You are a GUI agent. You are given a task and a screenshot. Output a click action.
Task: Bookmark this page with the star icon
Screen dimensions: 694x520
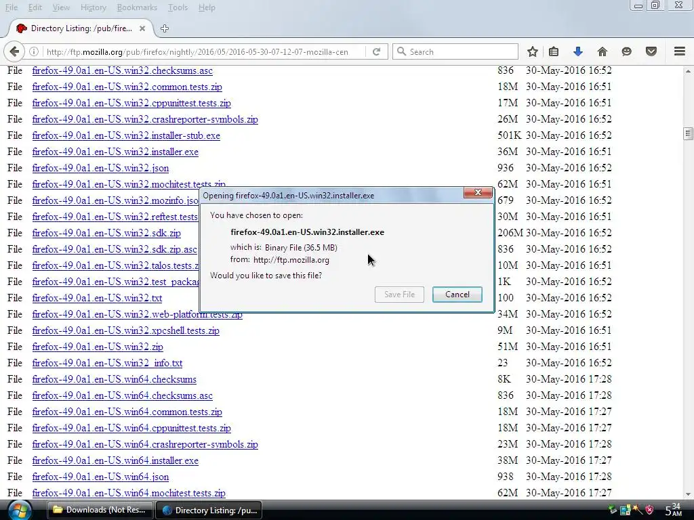coord(533,51)
